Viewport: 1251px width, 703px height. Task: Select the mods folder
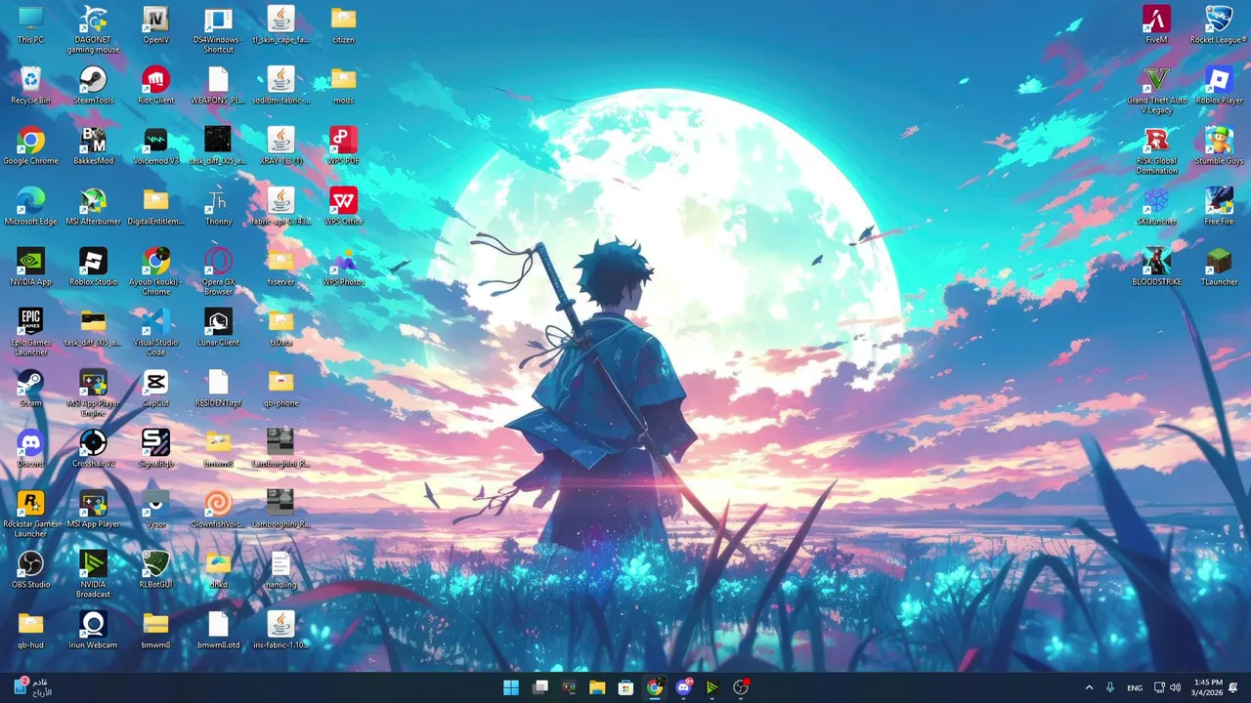343,86
